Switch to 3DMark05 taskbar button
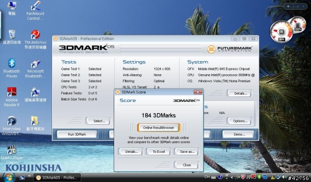Screen dimensions: 311x182 (x=57, y=178)
